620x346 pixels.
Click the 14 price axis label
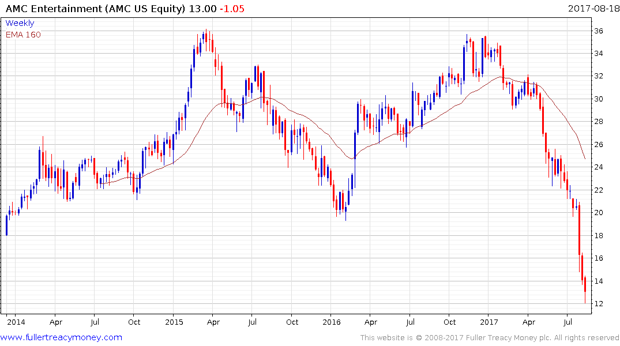(599, 281)
